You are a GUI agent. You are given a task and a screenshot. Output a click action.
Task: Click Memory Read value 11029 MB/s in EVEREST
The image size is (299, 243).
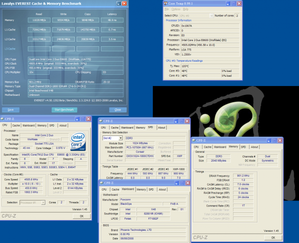click(x=39, y=20)
